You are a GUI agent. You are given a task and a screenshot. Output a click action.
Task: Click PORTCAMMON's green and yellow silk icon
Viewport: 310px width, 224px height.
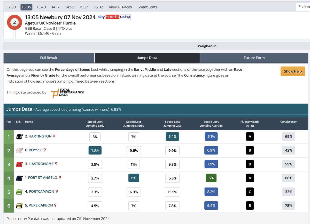19,192
